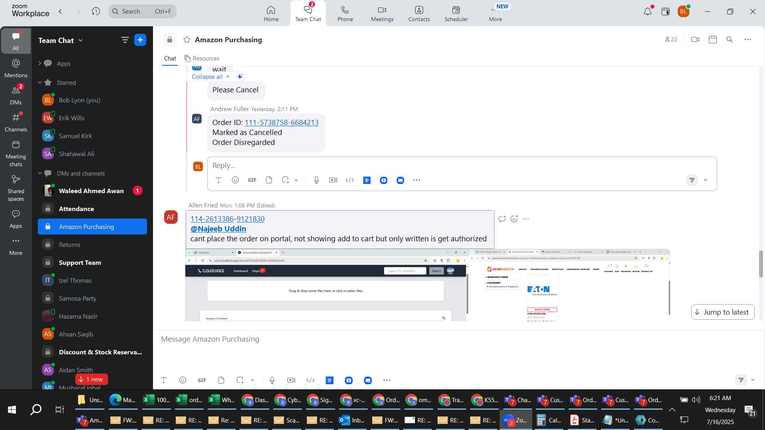This screenshot has width=765, height=430.
Task: Switch to the Resources tab of the channel
Action: [x=202, y=59]
